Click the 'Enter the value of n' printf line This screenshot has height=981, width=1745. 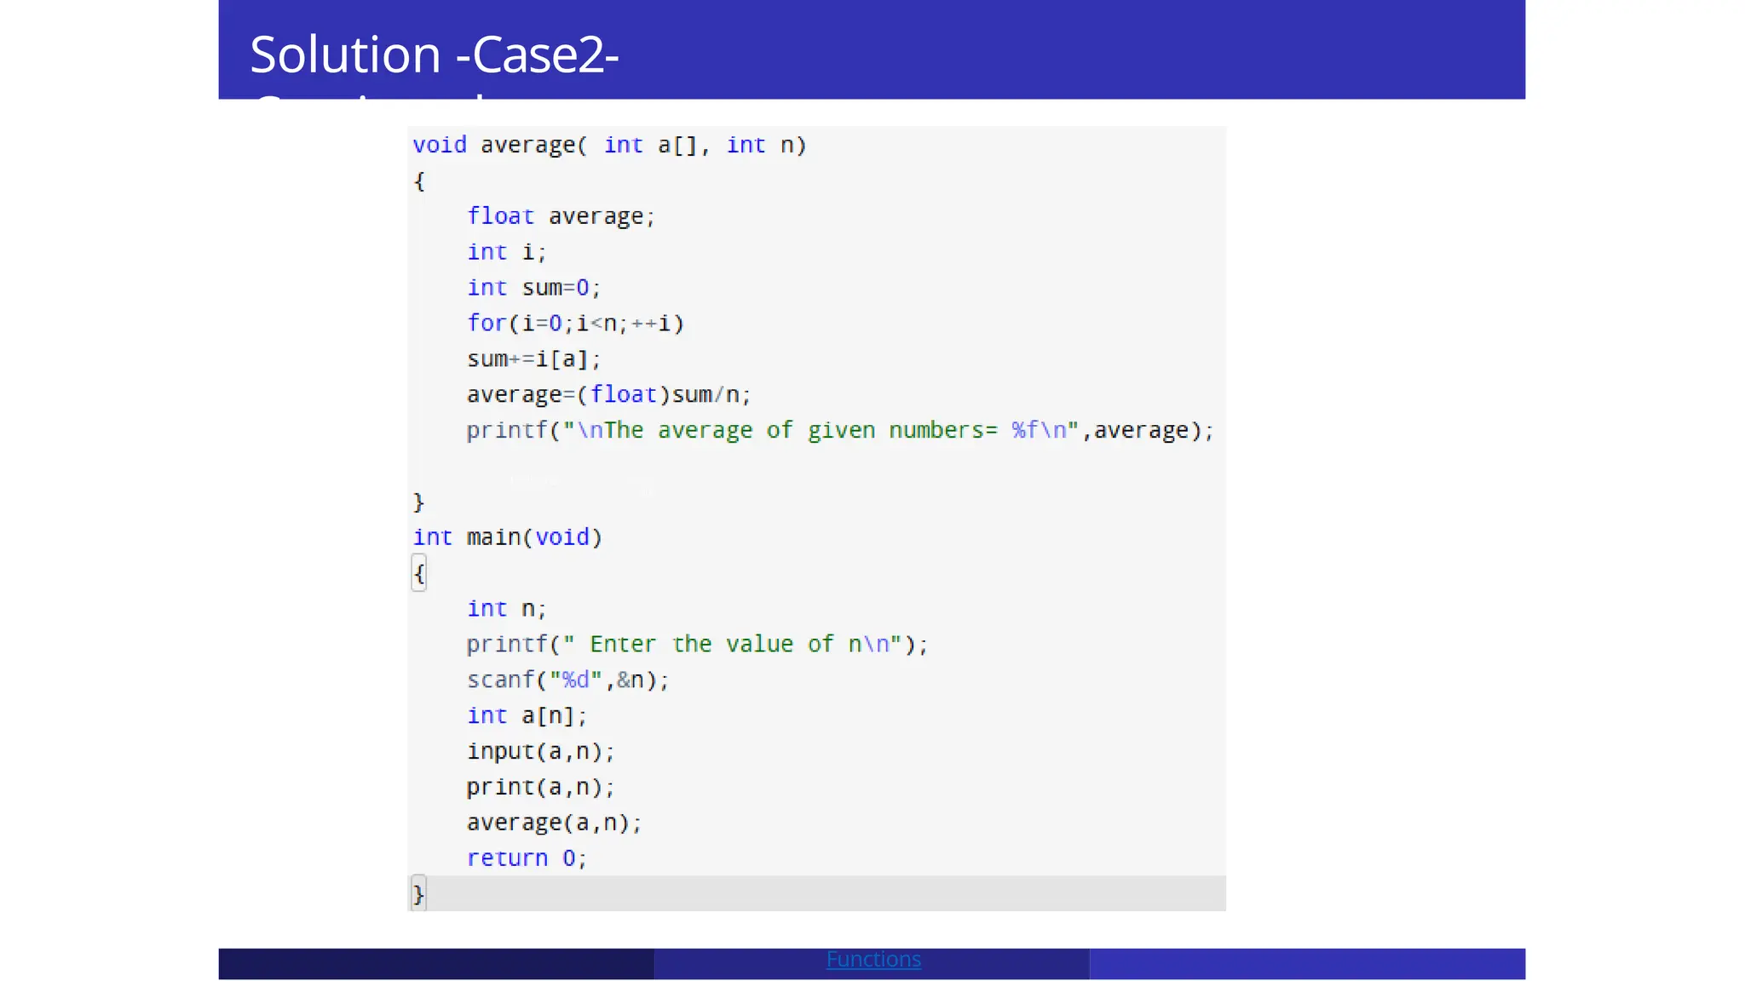pos(697,645)
